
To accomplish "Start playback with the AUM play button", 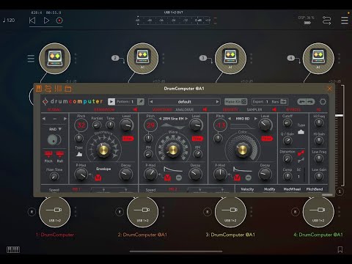I will [x=46, y=21].
